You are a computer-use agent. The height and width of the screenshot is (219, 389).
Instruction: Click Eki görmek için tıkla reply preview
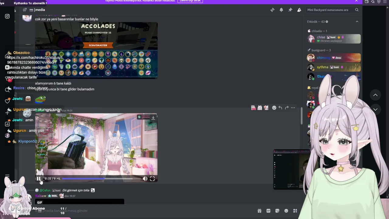click(76, 190)
